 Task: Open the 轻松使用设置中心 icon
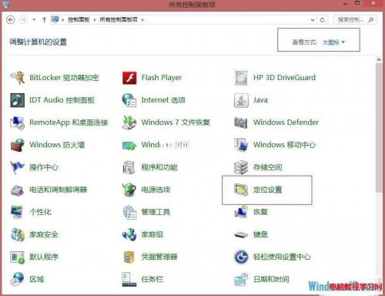click(241, 257)
